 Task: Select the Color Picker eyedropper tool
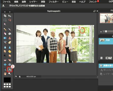pyautogui.click(x=5, y=70)
